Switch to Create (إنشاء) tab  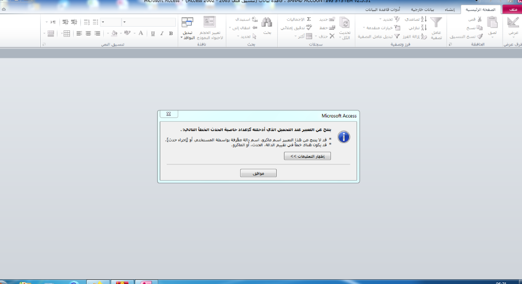pos(450,9)
